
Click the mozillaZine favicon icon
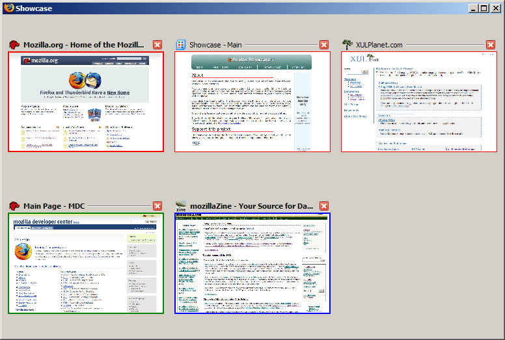[181, 206]
